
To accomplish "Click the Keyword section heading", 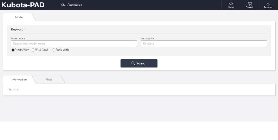I will coord(17,29).
